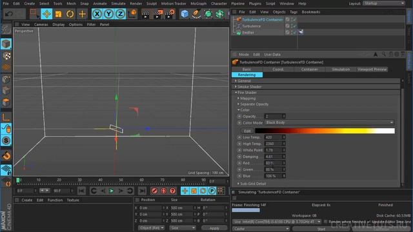Open the CPU device selection dropdown
413x232 pixels.
277,222
